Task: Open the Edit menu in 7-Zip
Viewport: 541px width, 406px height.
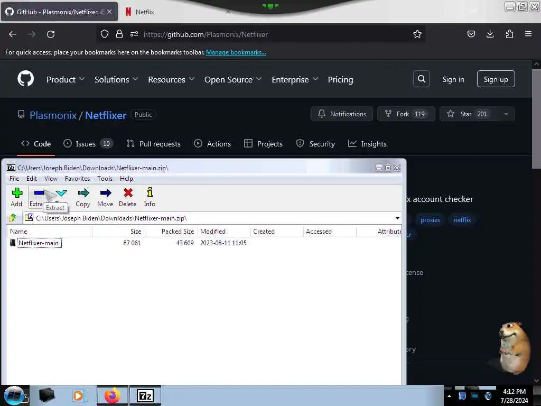Action: tap(31, 179)
